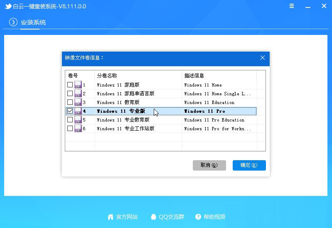Click the bold Windows 11 Pro description

click(204, 111)
